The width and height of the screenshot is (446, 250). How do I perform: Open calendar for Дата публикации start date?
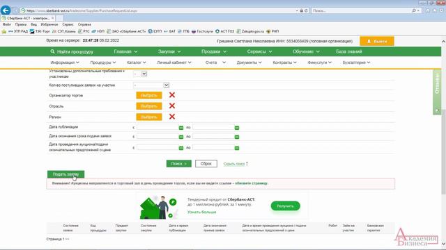[181, 128]
